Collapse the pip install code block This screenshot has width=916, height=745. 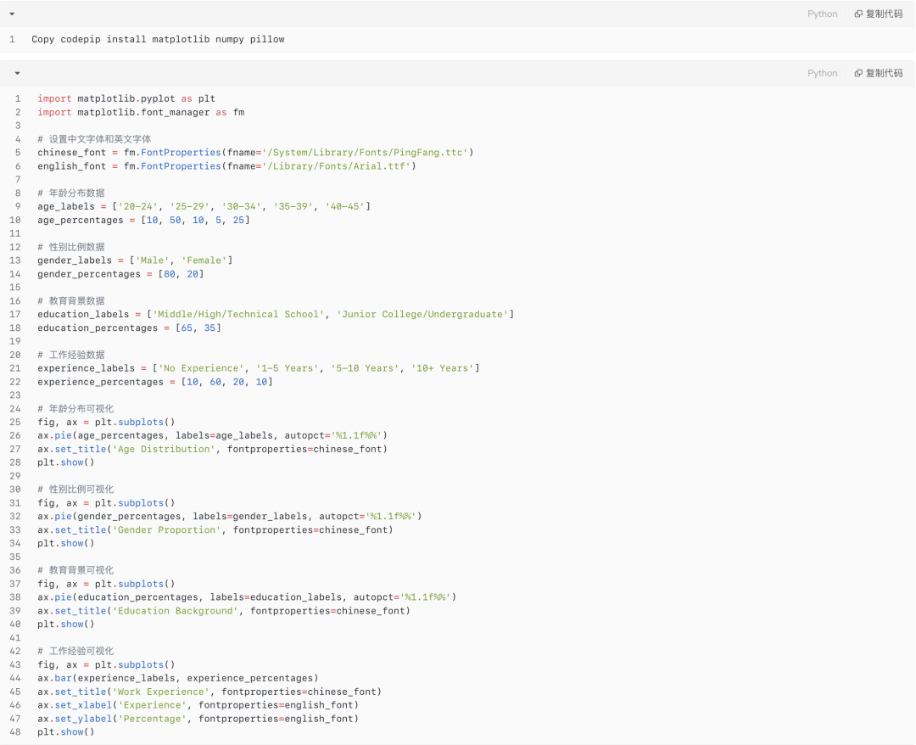12,14
